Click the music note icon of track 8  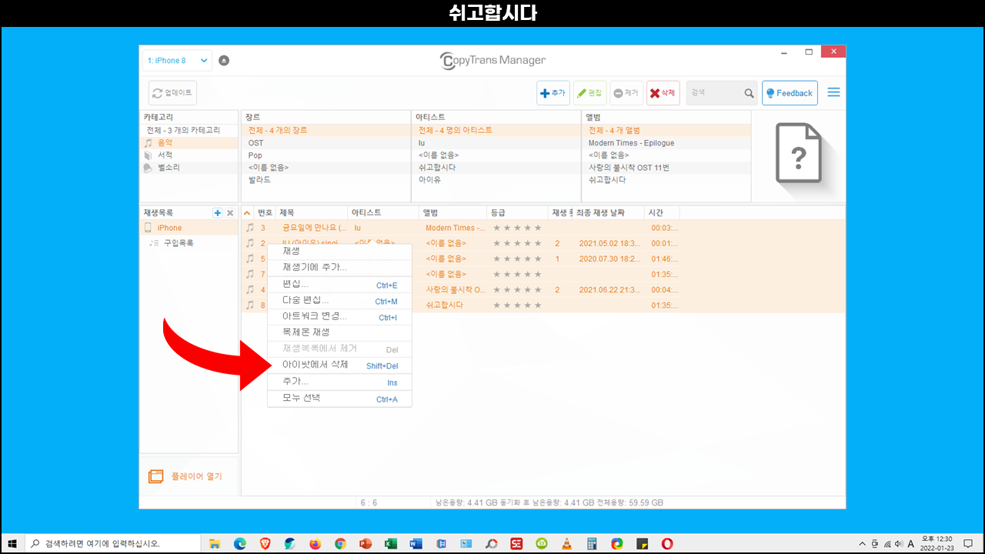249,305
